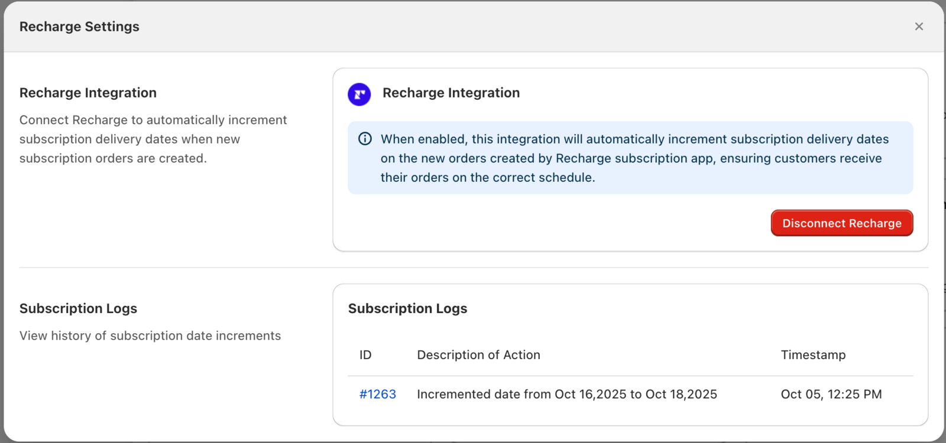Click the Recharge logo icon

(359, 94)
